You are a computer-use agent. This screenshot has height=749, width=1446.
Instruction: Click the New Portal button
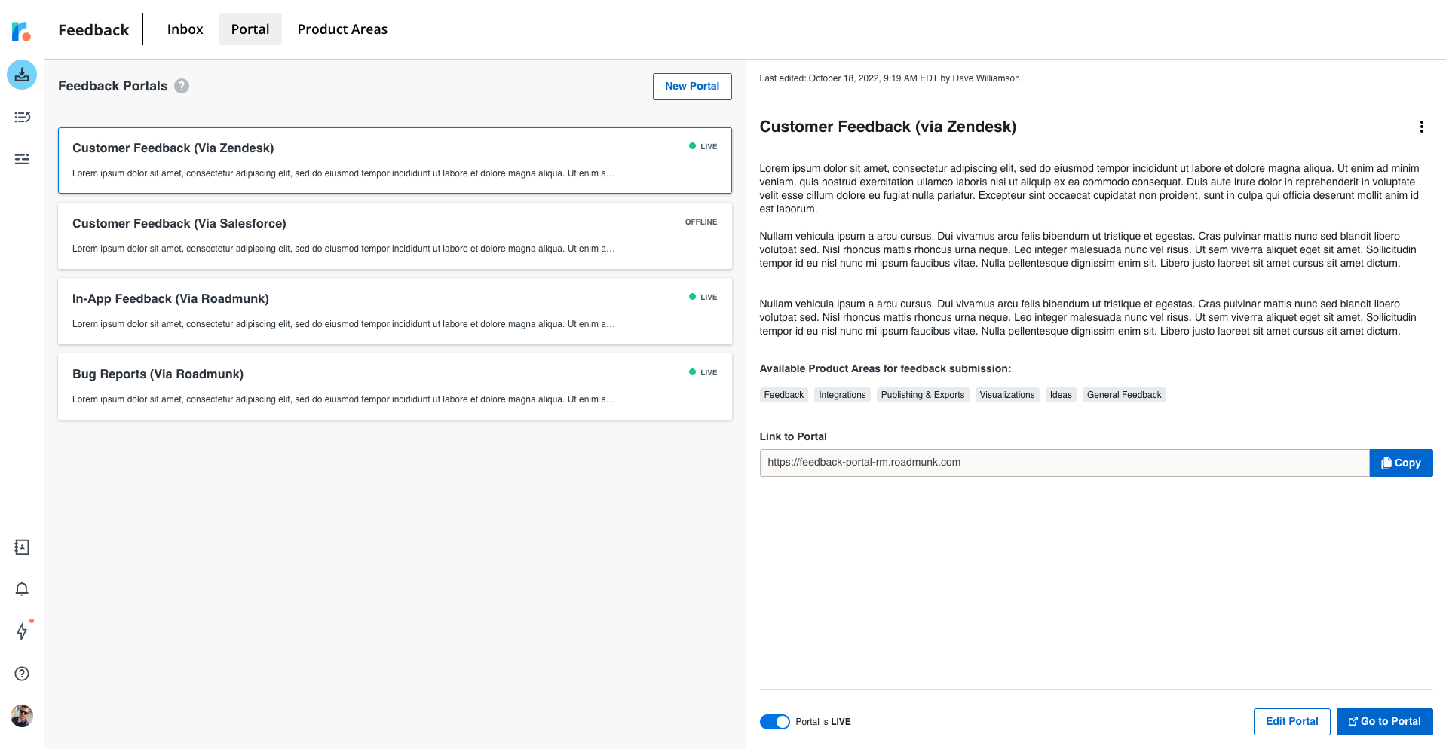click(x=691, y=87)
